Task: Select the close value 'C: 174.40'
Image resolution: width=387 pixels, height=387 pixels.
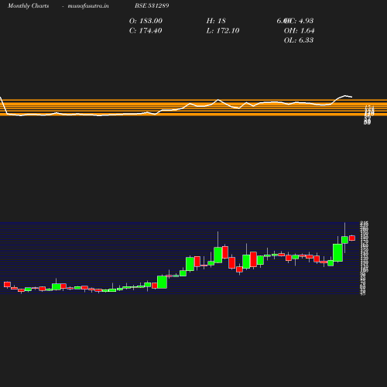Action: click(146, 31)
